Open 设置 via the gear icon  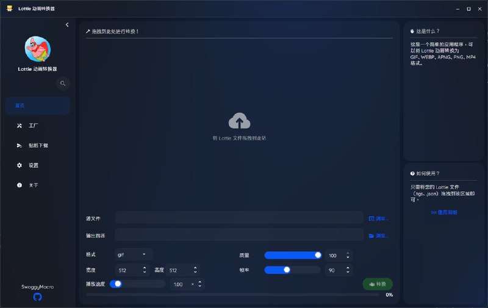coord(20,165)
